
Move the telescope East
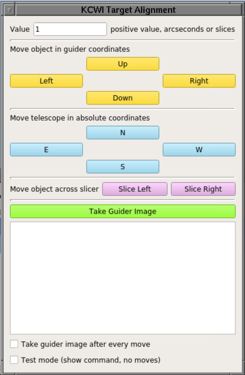46,149
